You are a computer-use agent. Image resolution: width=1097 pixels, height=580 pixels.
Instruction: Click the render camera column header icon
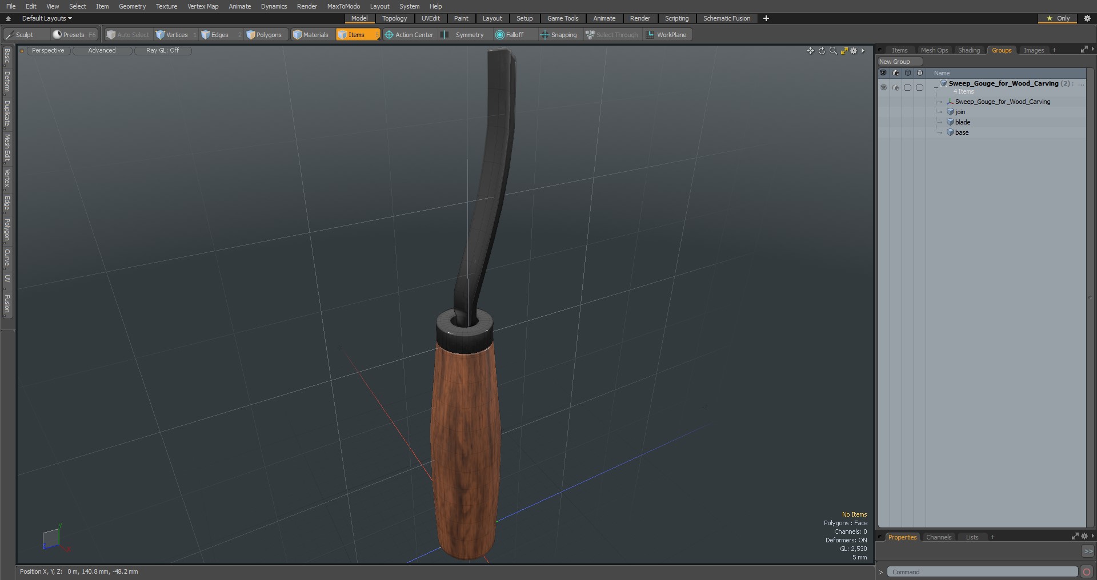pos(896,73)
